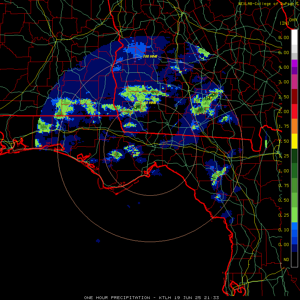The height and width of the screenshot is (300, 300).
Task: Pick the light blue swatch above 0.10
Action: [x=294, y=226]
